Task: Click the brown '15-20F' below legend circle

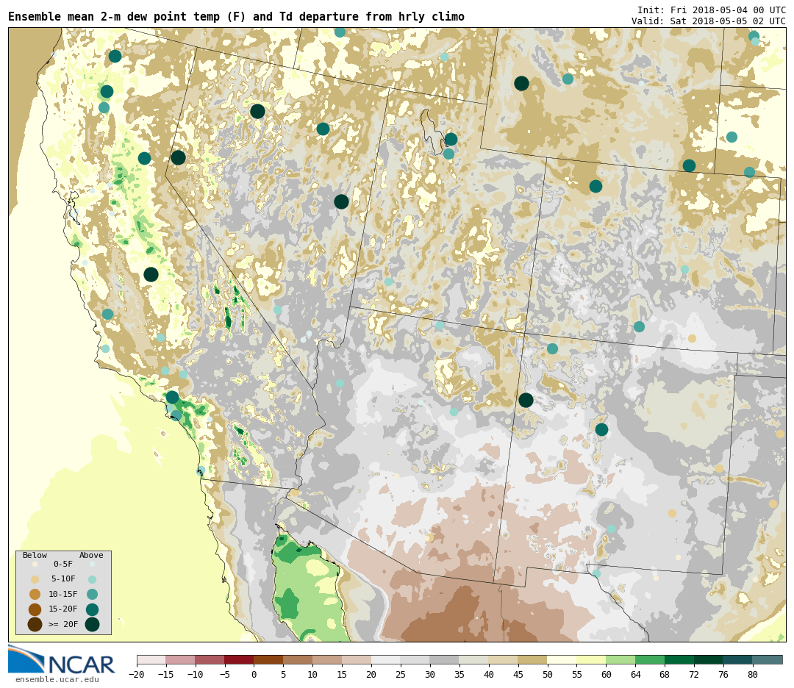Action: point(35,609)
